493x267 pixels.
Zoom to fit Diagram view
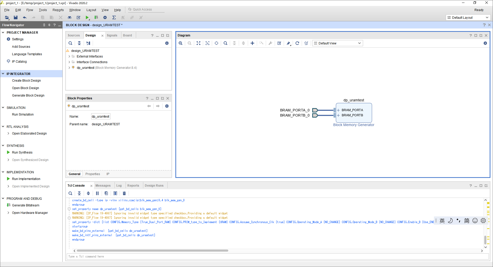(198, 43)
